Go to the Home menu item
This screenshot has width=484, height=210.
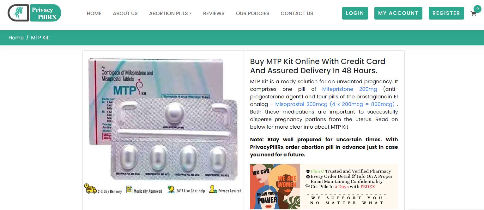point(94,13)
